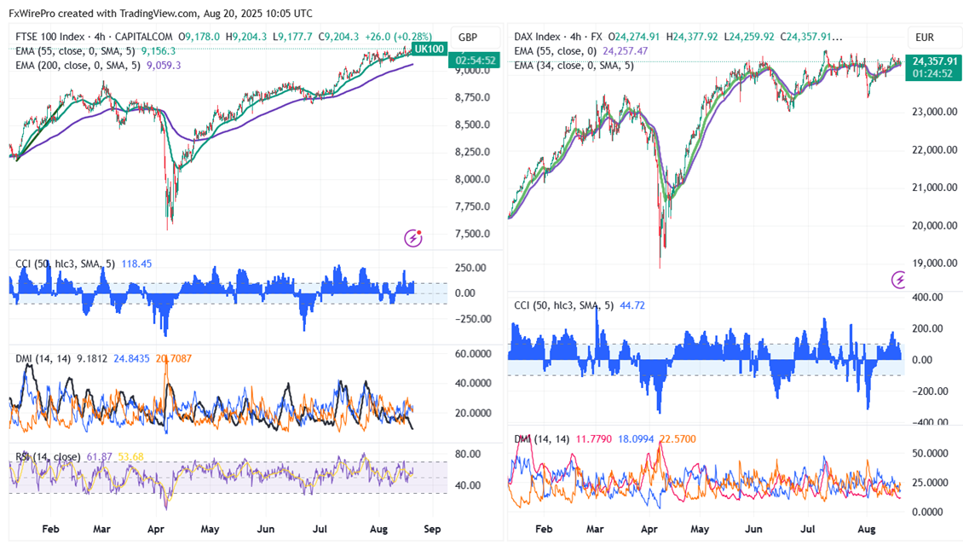Click the 24,357.91 DAX price label
Screen dimensions: 963x545
coord(935,61)
